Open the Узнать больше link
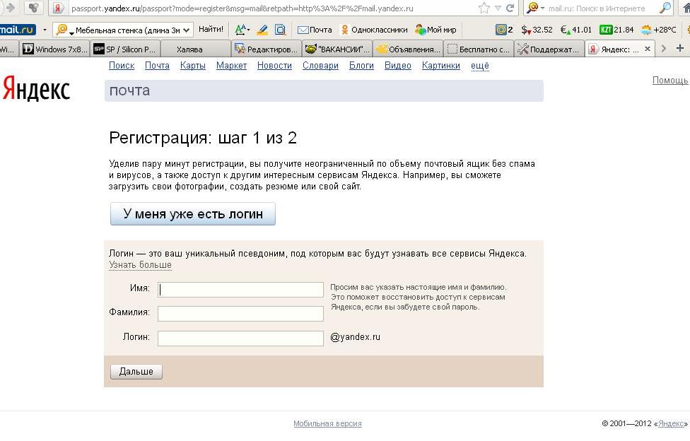 tap(140, 265)
